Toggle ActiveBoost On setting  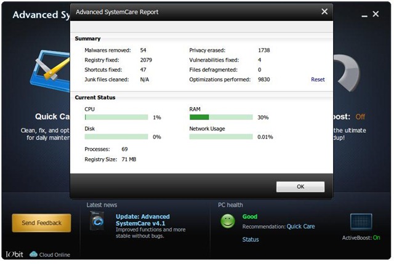[376, 238]
